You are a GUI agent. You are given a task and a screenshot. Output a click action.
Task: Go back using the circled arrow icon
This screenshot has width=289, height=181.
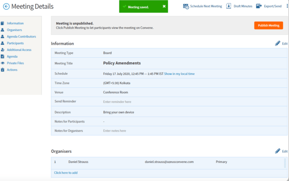click(x=6, y=6)
